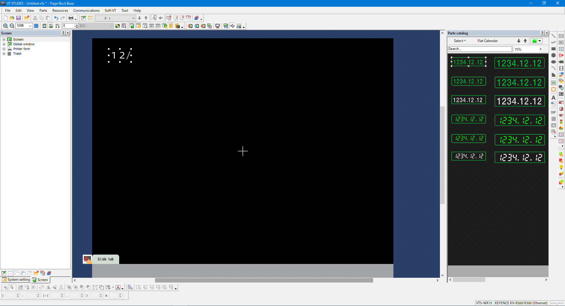Select the numeric display '123' part icon
Screen dimensions: 565x306
(561, 36)
